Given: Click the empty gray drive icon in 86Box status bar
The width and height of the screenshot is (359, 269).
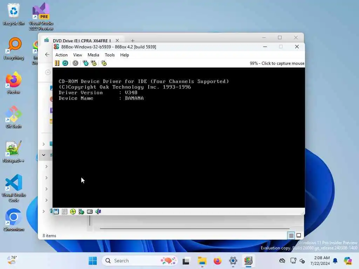Looking at the screenshot, I should click(x=65, y=212).
